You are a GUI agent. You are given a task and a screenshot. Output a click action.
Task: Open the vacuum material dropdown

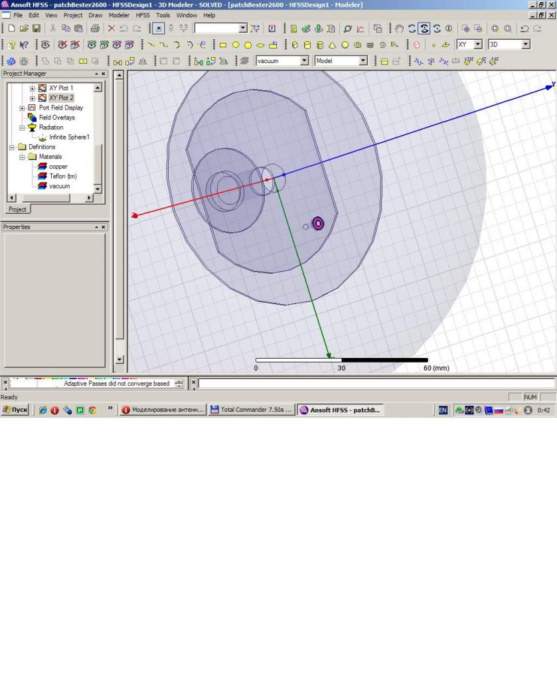[304, 61]
